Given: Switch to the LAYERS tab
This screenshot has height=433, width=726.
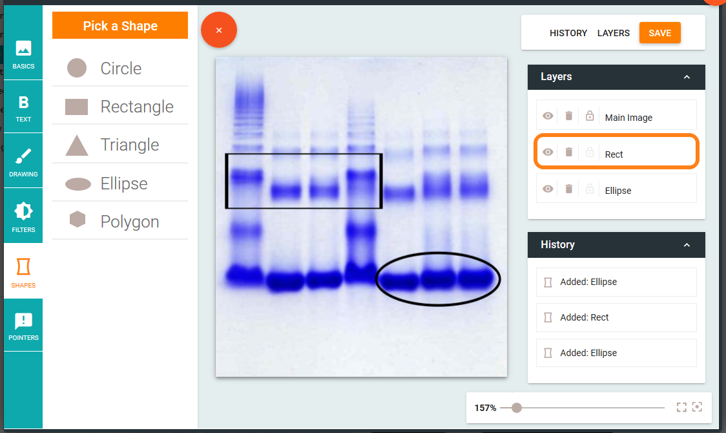Looking at the screenshot, I should (x=614, y=33).
